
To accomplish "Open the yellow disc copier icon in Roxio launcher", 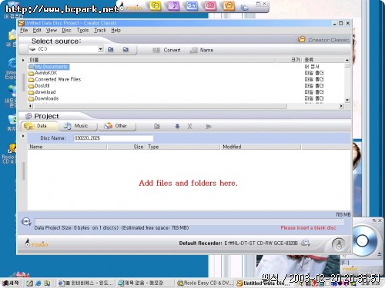I will coord(156,5).
